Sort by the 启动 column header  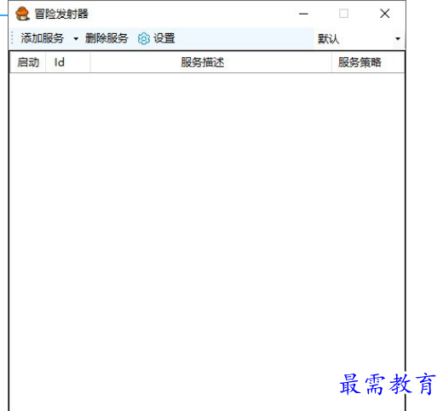point(28,62)
